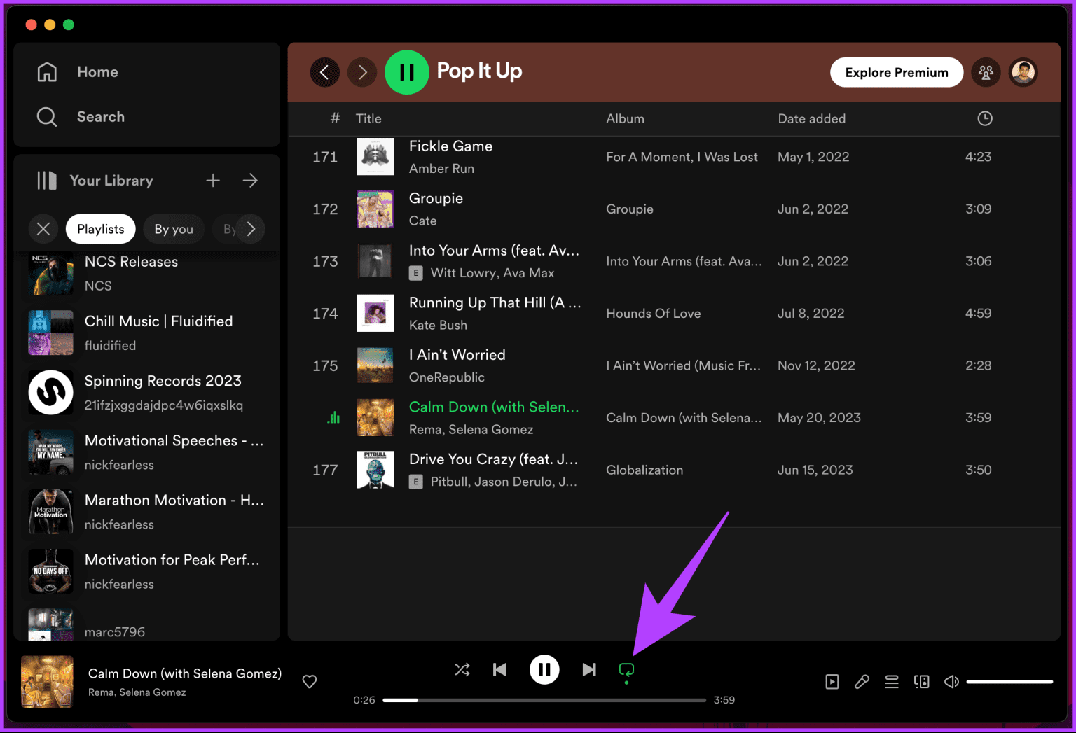The height and width of the screenshot is (733, 1076).
Task: Open Friend Activity icon
Action: pos(986,72)
